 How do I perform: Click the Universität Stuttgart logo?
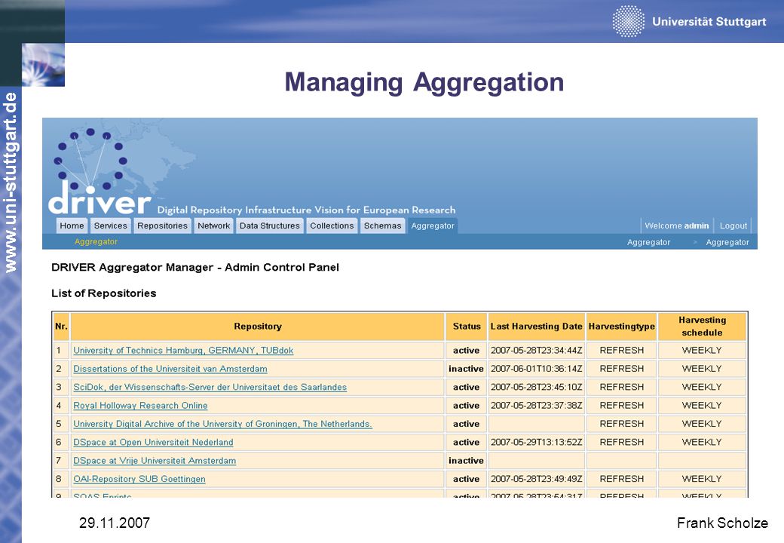(x=690, y=22)
